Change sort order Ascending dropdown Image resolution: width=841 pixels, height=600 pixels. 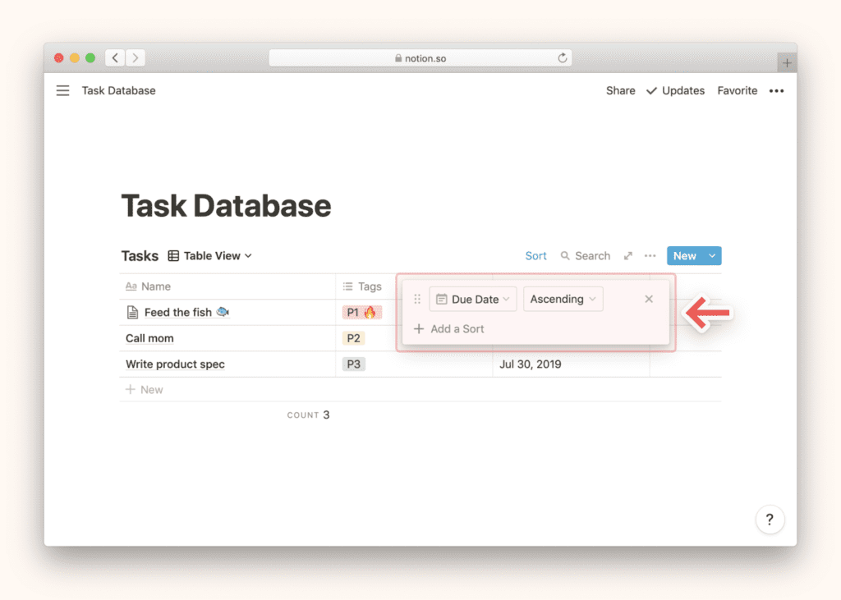(x=563, y=300)
